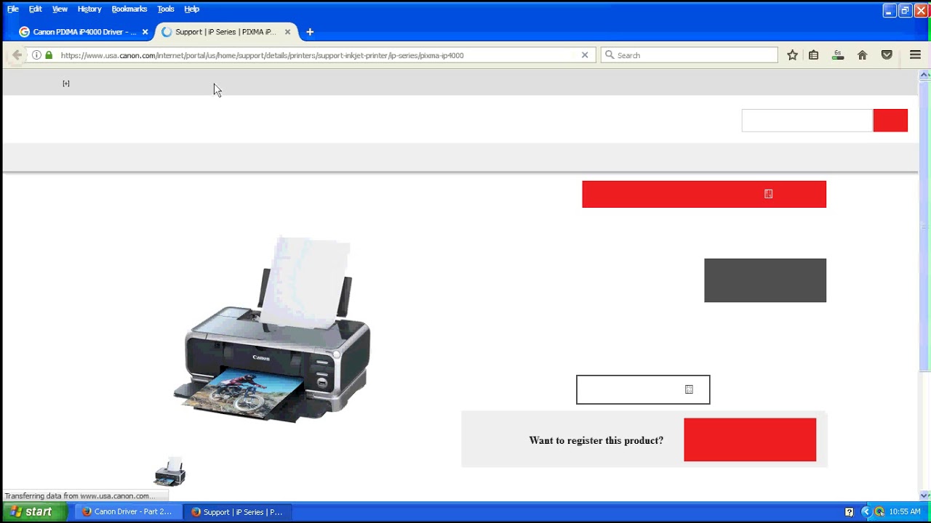
Task: Click the red site search button
Action: coord(890,121)
